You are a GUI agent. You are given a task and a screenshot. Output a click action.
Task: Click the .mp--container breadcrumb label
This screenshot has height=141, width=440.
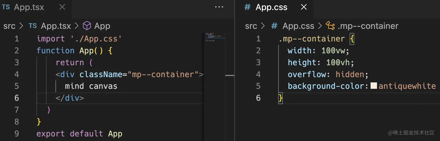point(368,26)
